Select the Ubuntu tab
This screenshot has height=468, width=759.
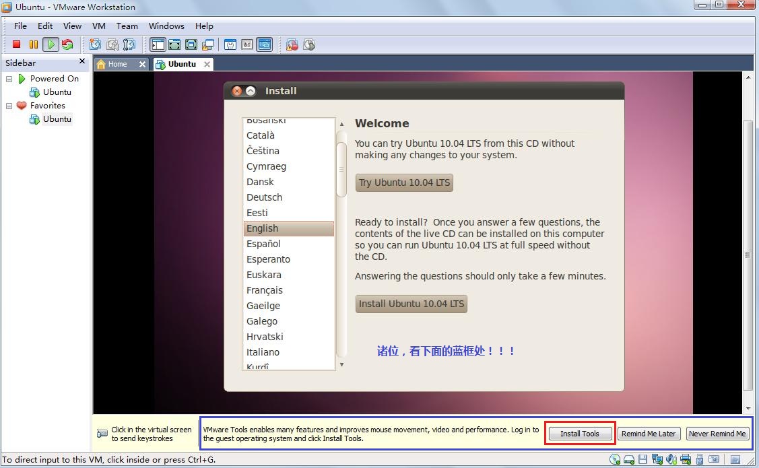(x=182, y=64)
